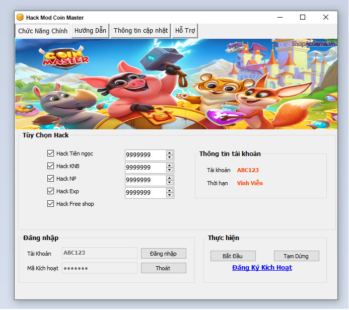
Task: Open the Hướng Dẫn tab
Action: [90, 31]
